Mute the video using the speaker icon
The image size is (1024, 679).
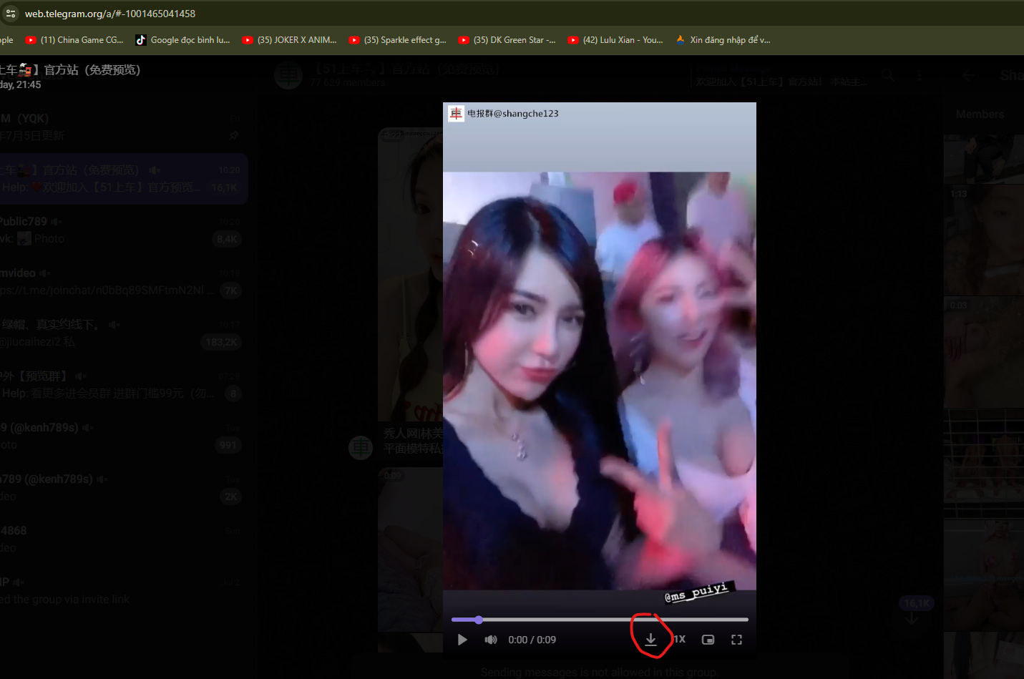(491, 640)
